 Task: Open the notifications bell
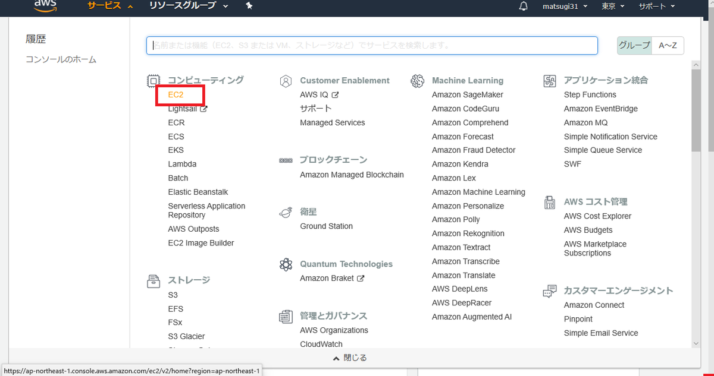[524, 6]
